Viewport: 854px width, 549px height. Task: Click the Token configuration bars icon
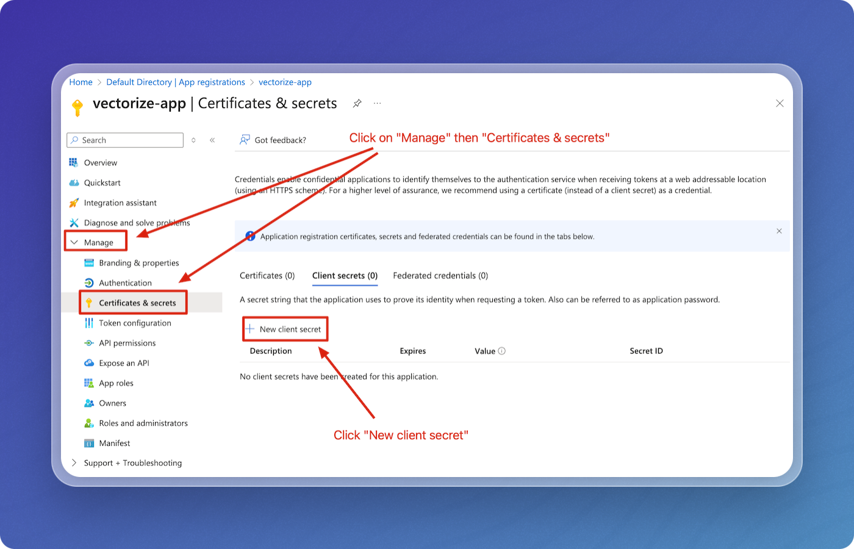click(x=89, y=323)
